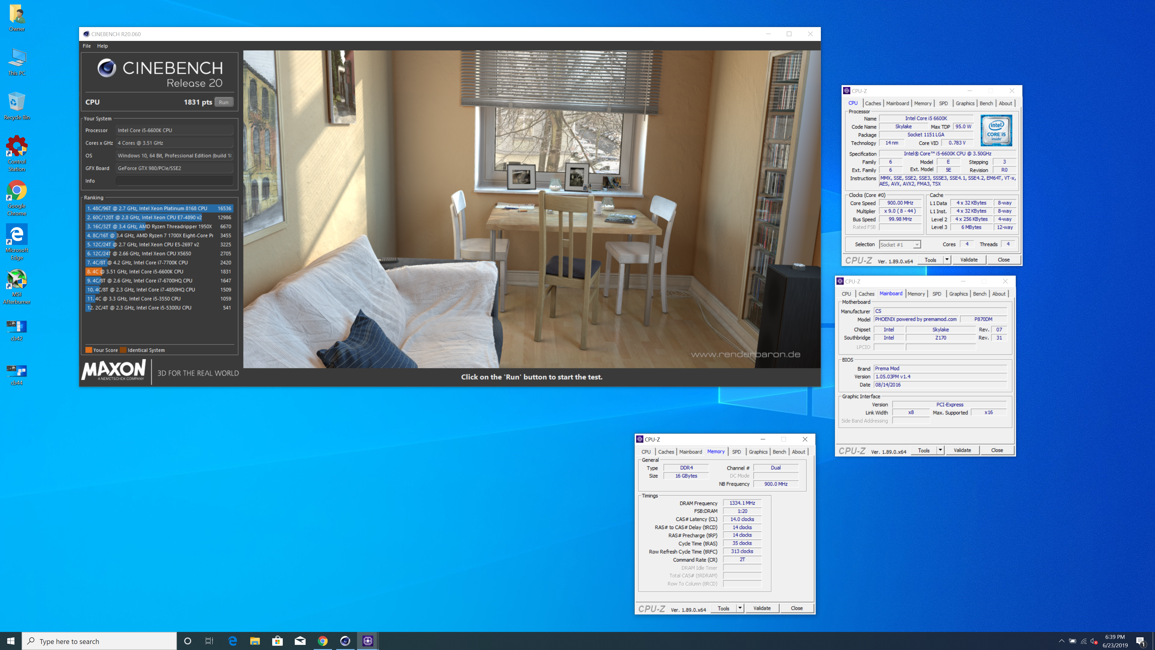Select the Core i5-5300U ranking row
Image resolution: width=1155 pixels, height=650 pixels.
tap(159, 308)
